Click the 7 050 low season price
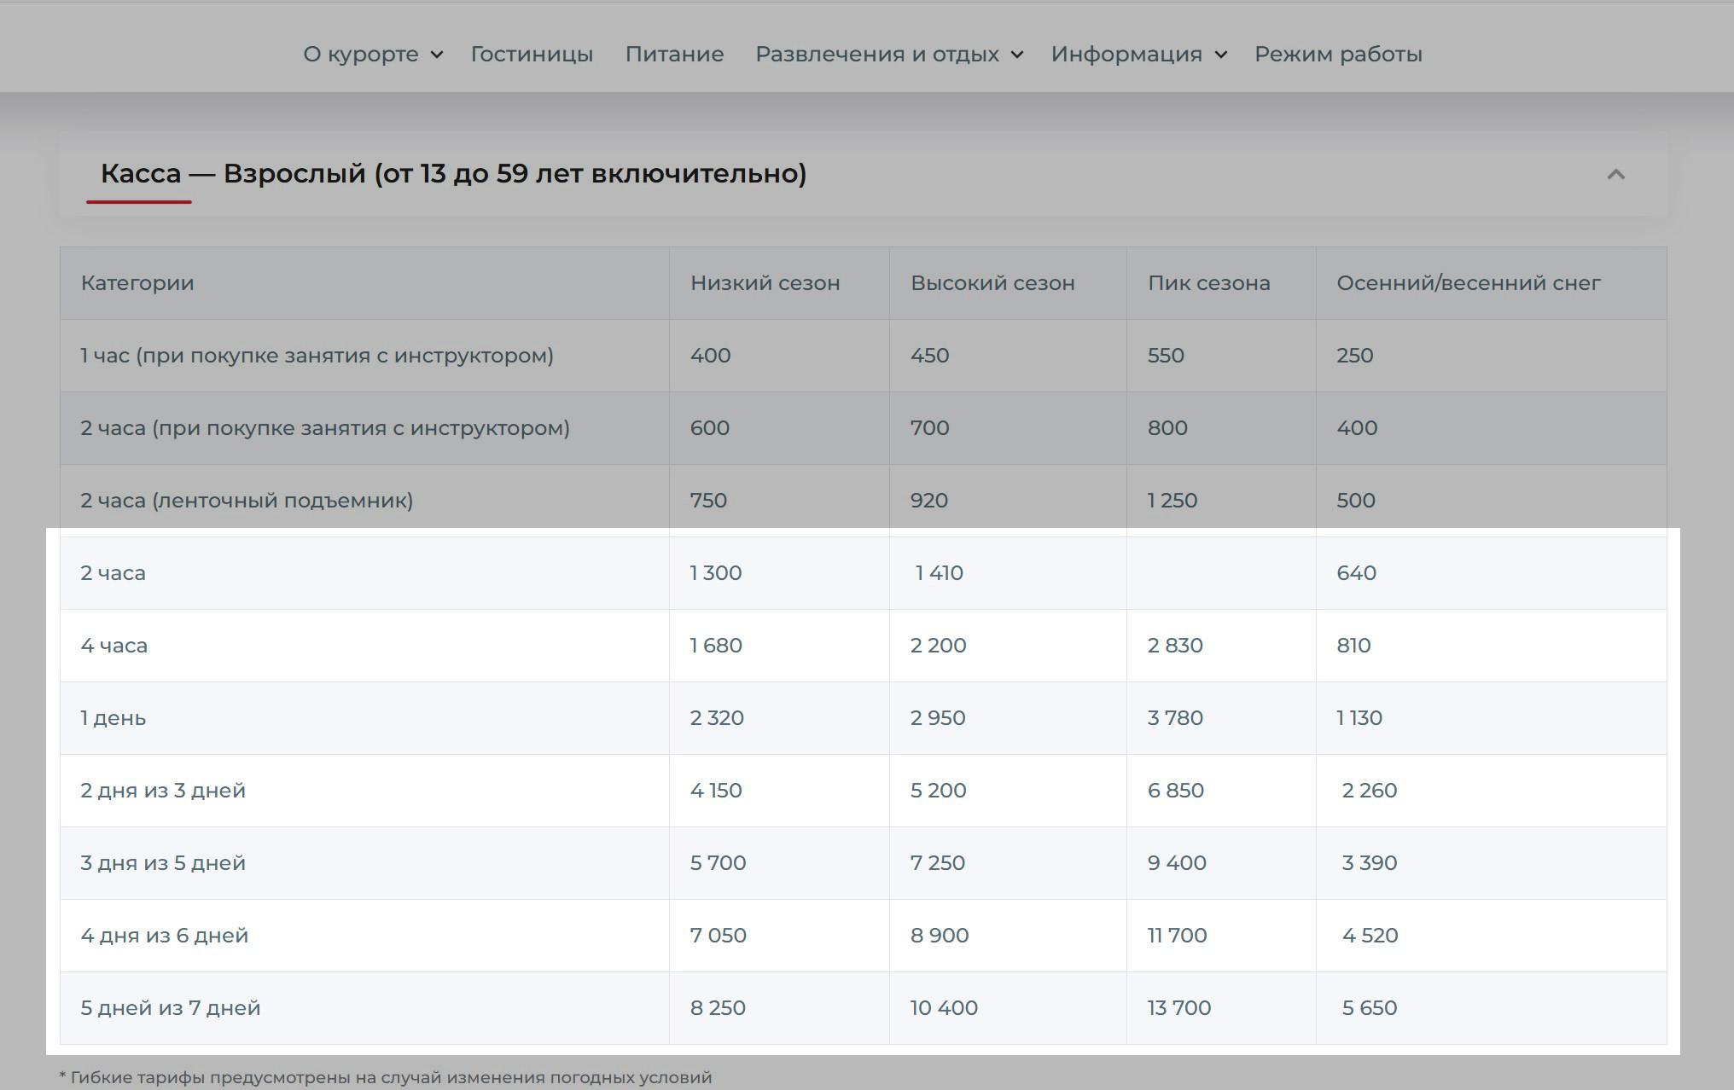 (719, 936)
